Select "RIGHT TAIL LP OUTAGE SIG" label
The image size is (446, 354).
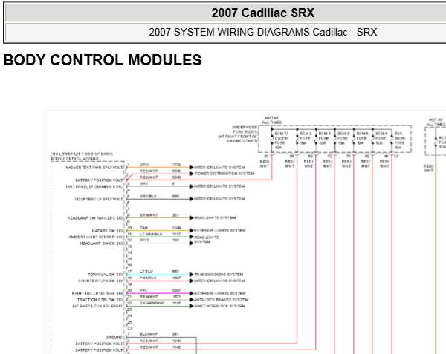[x=97, y=293]
